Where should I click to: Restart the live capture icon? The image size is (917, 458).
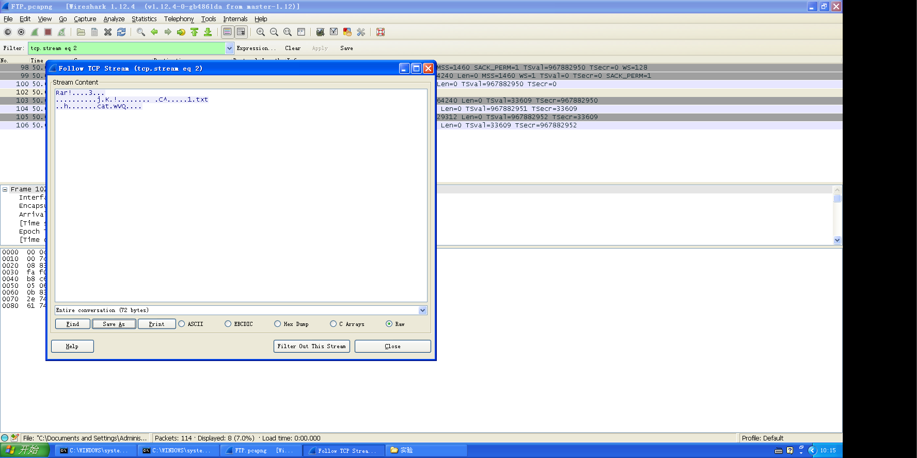61,32
